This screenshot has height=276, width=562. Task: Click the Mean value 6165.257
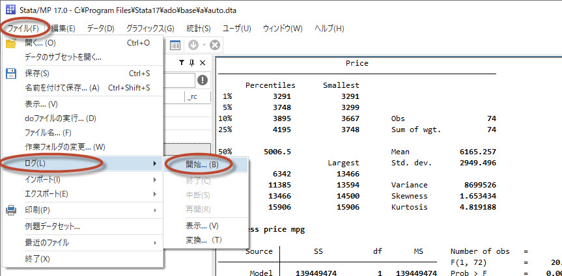click(x=478, y=152)
